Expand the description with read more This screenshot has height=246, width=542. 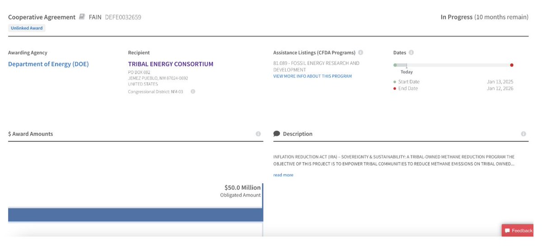point(283,175)
